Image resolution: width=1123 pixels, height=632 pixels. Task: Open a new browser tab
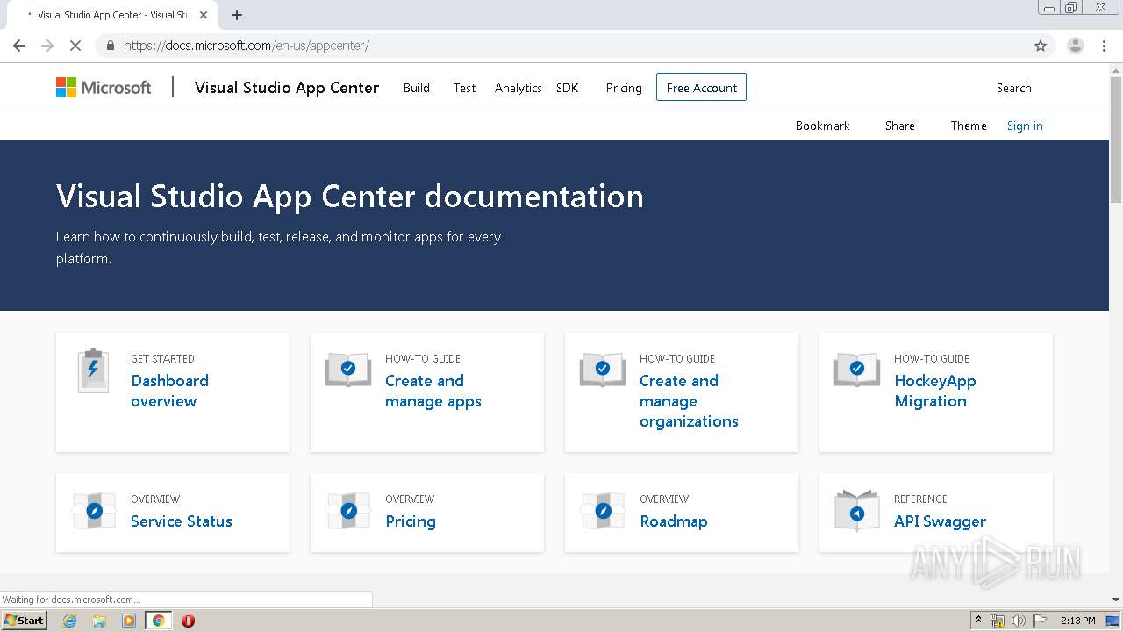237,15
